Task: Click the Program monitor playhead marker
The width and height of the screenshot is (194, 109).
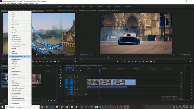Action: coord(109,58)
